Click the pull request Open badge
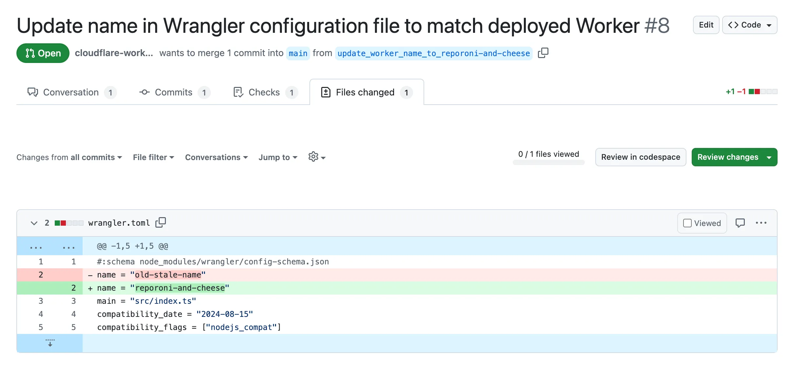 43,53
